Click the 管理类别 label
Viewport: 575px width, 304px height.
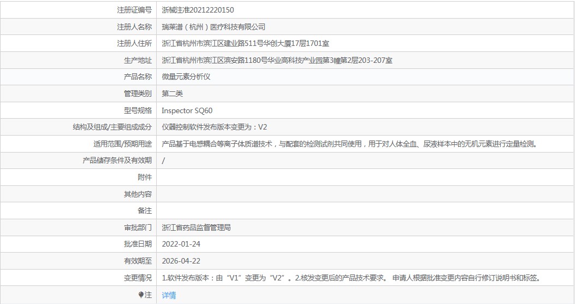[138, 93]
